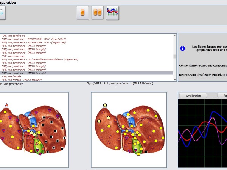Click the list scrollbar up arrow
227x170 pixels.
coord(175,36)
